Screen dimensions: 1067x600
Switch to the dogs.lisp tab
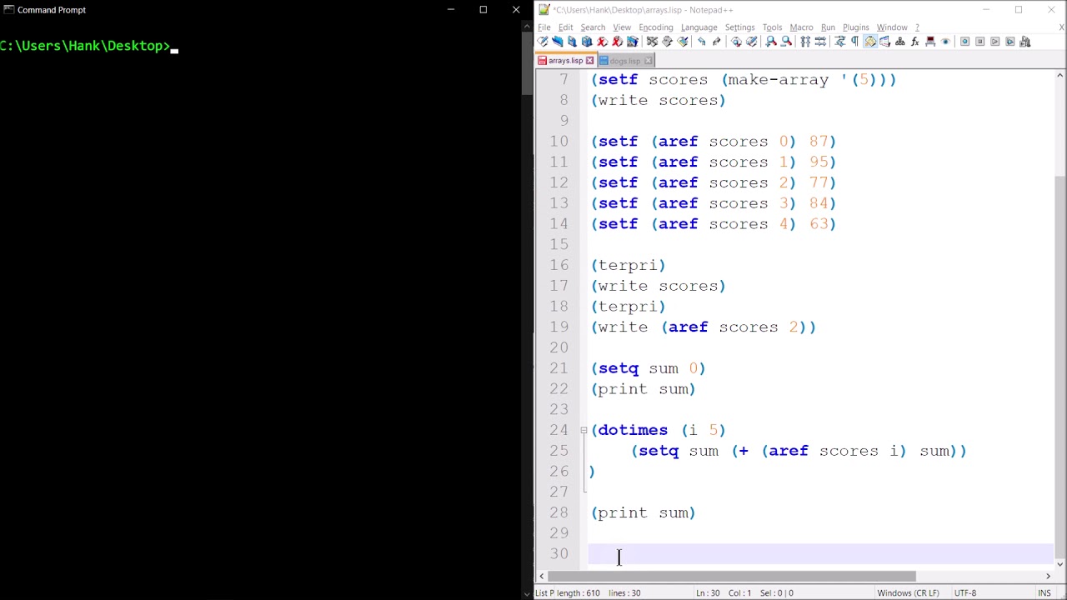625,61
